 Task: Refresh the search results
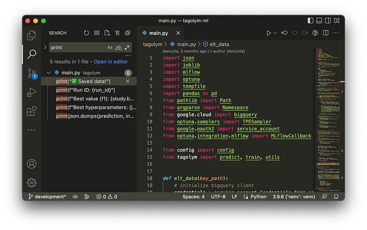coord(87,33)
